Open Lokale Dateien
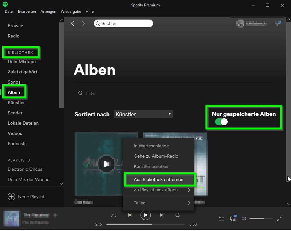Image resolution: width=291 pixels, height=231 pixels. (x=23, y=123)
